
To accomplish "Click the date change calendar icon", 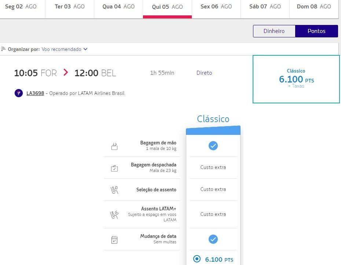I will coord(114,240).
